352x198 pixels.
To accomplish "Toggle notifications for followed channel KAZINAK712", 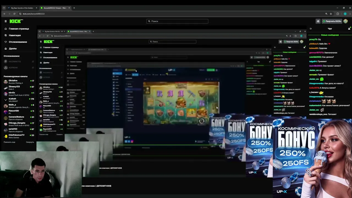I will (33, 62).
